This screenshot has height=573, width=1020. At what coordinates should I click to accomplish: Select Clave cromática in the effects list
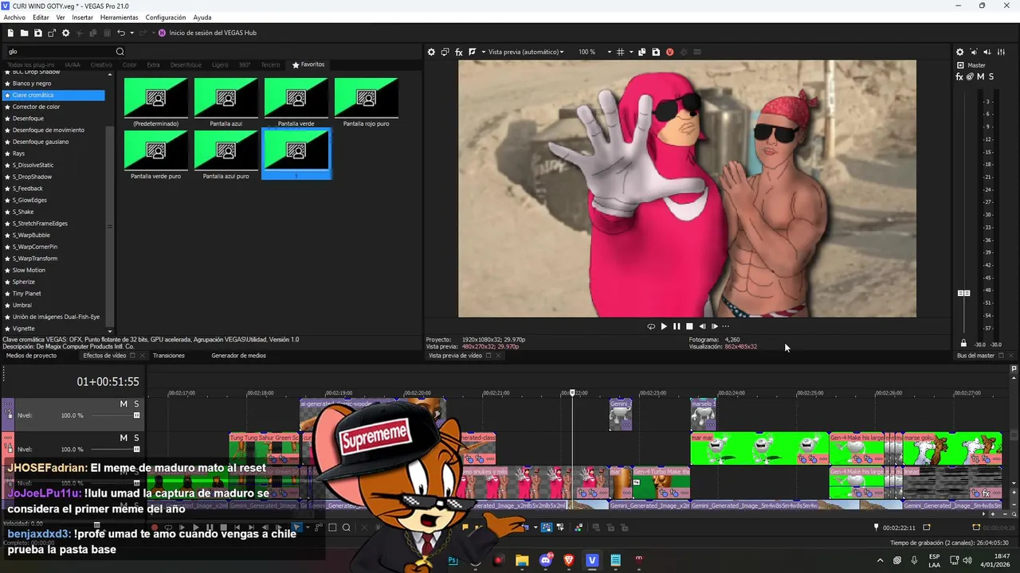[x=54, y=95]
